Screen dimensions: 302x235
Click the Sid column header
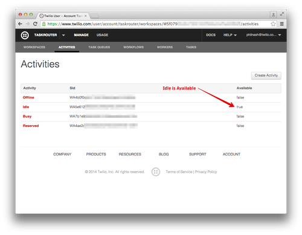click(72, 88)
